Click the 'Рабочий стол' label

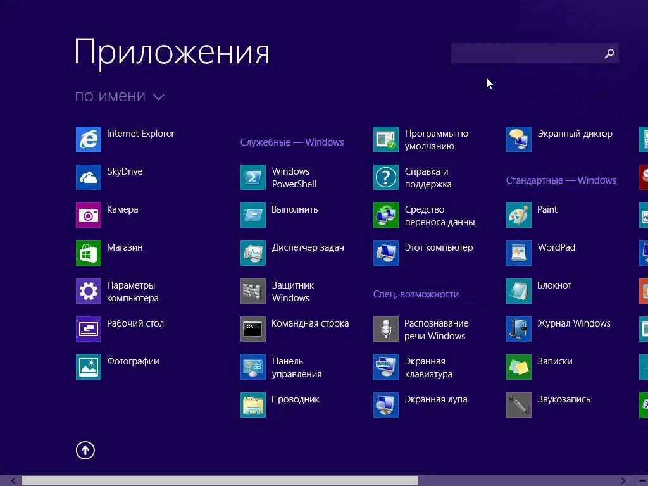[x=135, y=323]
